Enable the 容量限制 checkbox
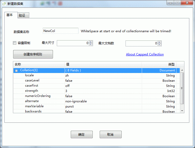 14,43
